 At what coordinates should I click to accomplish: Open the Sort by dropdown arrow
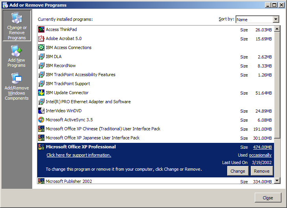pyautogui.click(x=276, y=19)
